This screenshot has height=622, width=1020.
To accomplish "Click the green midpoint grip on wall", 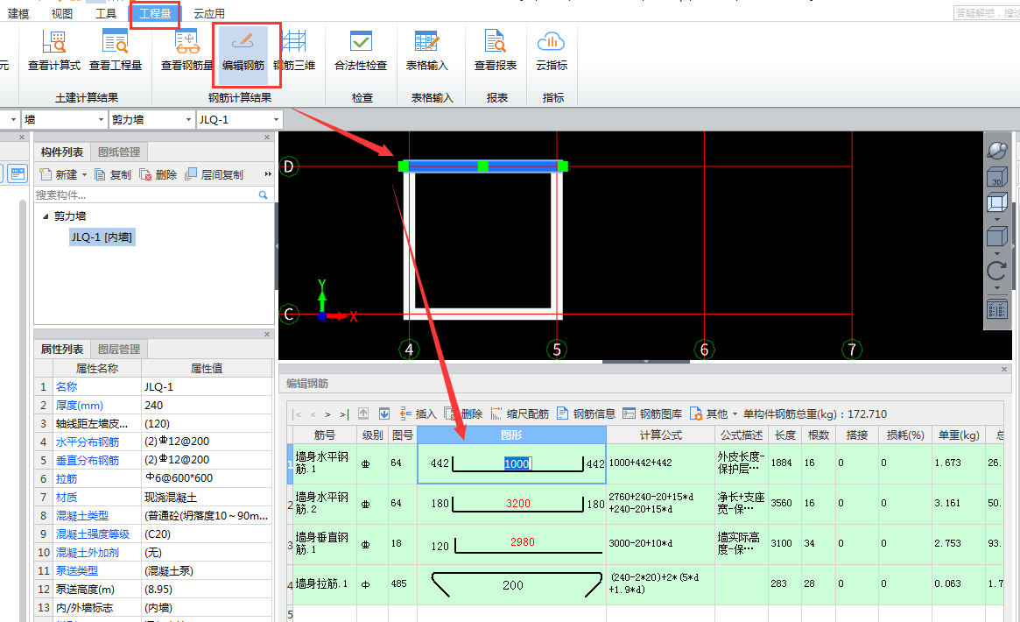I will pyautogui.click(x=482, y=166).
